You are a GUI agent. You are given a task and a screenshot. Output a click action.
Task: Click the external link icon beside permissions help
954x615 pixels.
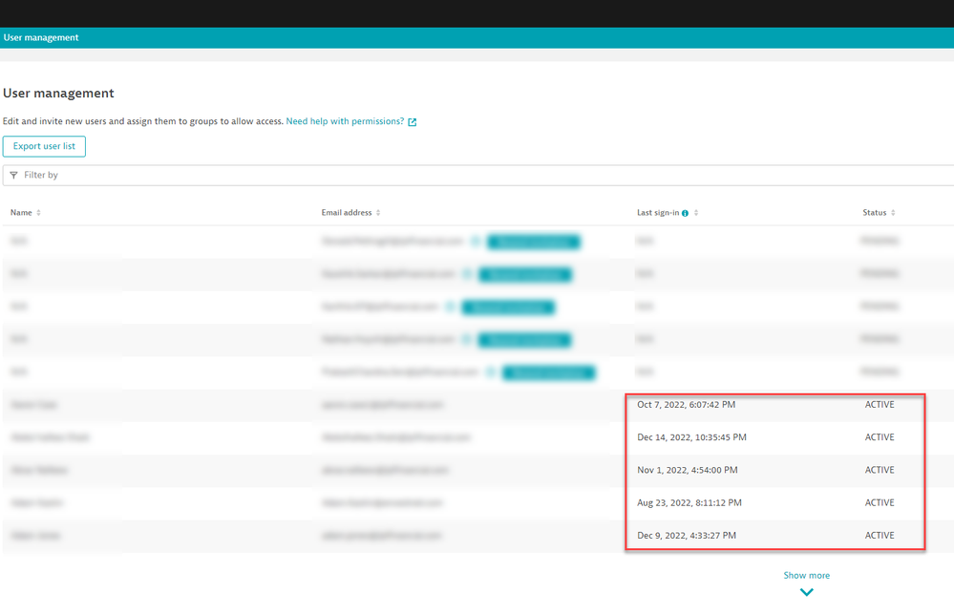point(413,122)
